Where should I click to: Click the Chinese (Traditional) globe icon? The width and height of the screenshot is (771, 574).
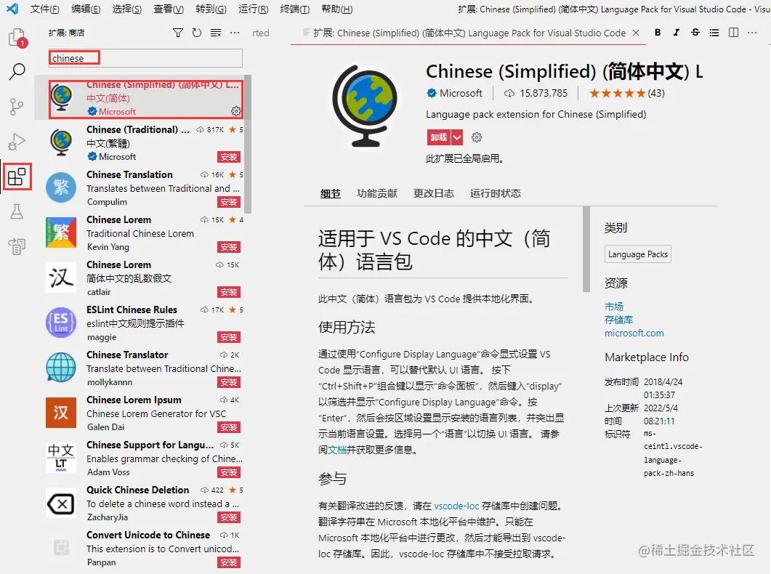click(62, 142)
